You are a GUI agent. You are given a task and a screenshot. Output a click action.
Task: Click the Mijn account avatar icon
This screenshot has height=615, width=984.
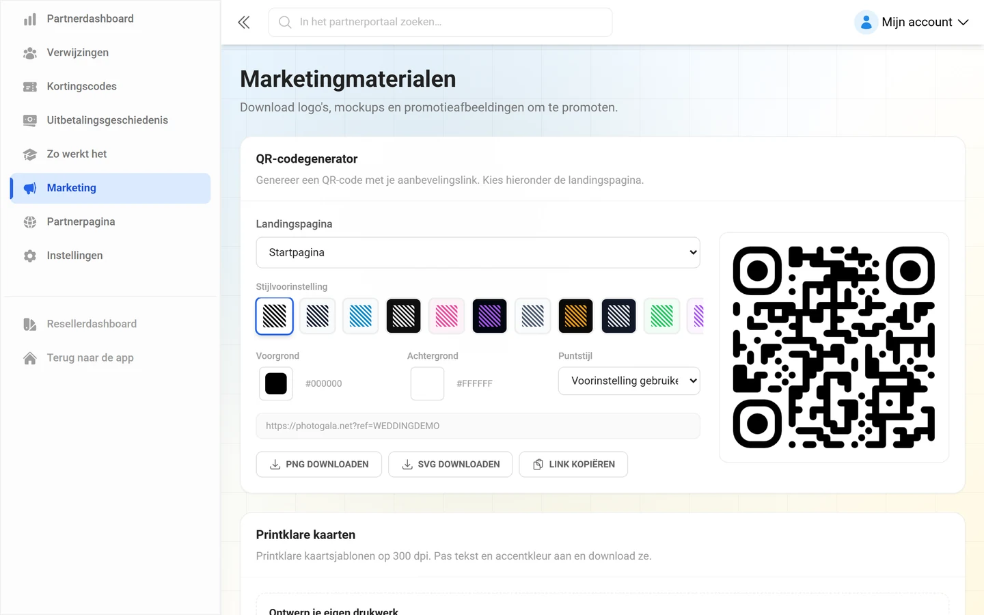pyautogui.click(x=866, y=23)
